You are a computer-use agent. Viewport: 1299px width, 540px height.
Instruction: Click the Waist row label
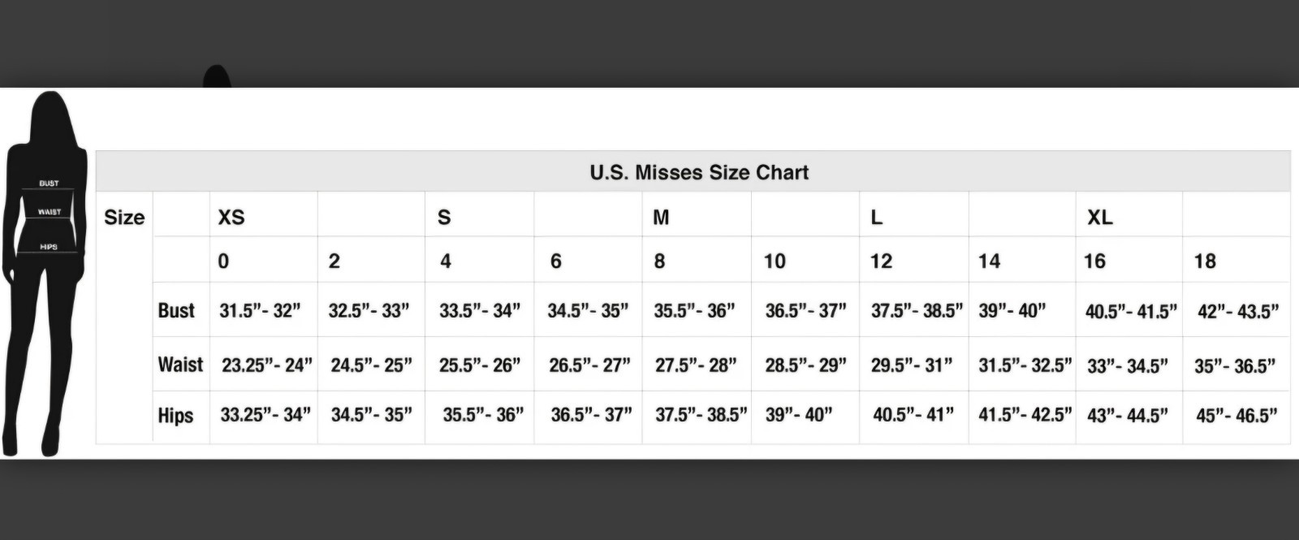180,364
